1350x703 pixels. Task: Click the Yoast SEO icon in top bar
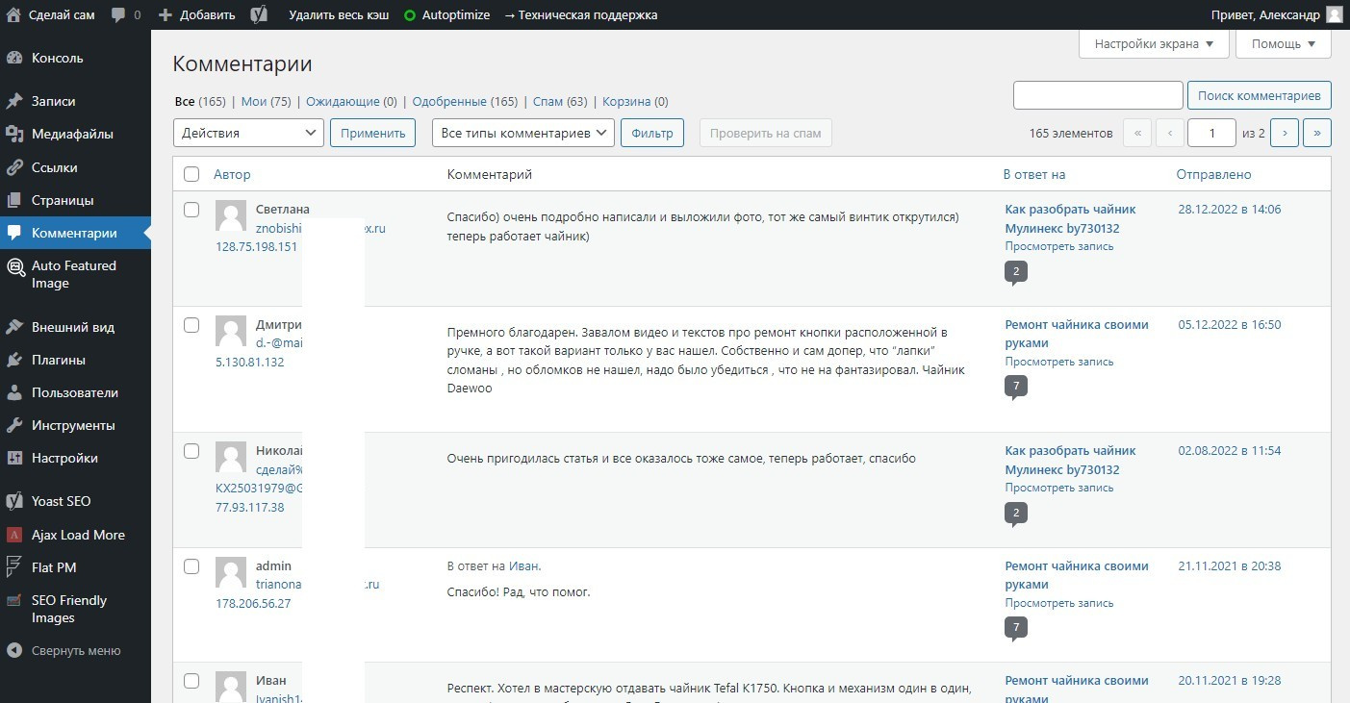259,14
